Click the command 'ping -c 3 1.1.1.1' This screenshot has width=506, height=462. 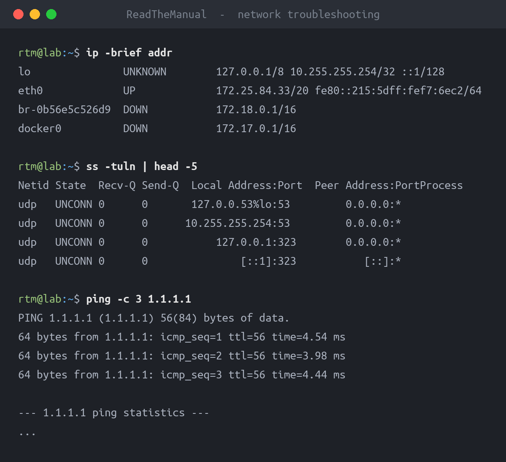tap(138, 299)
